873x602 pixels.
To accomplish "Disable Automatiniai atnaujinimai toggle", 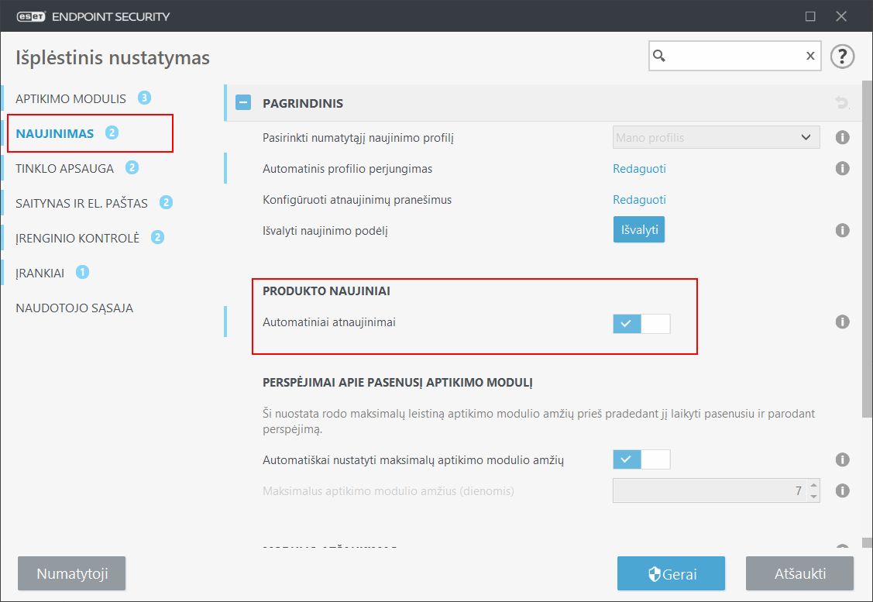I will tap(641, 323).
